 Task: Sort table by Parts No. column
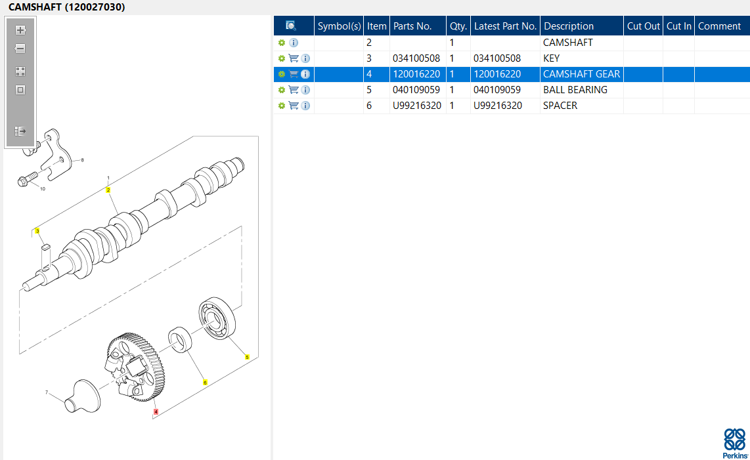[412, 26]
